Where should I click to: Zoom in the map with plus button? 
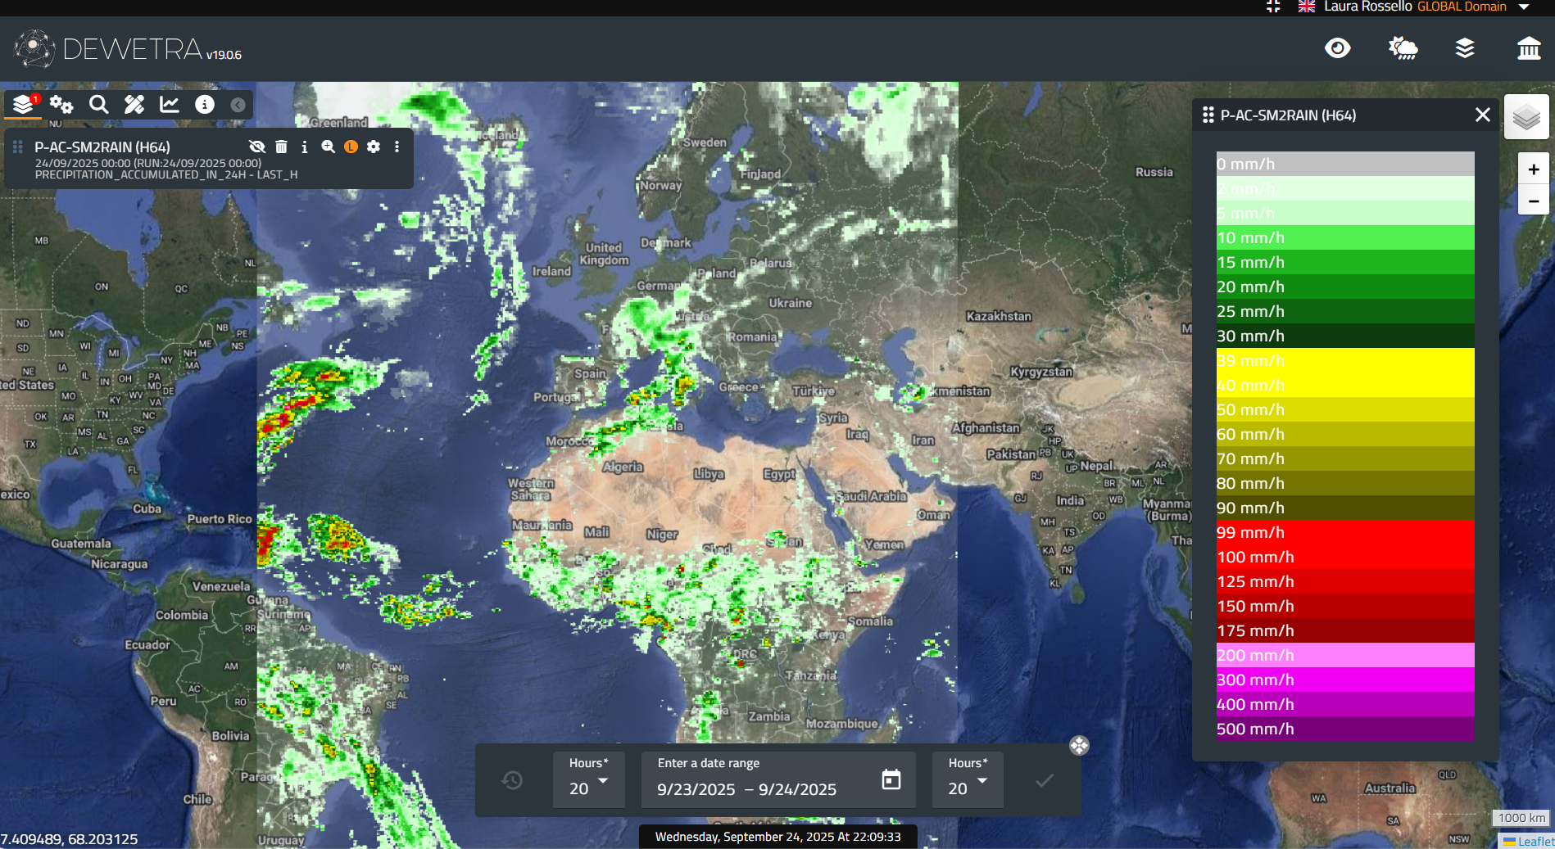pyautogui.click(x=1533, y=169)
